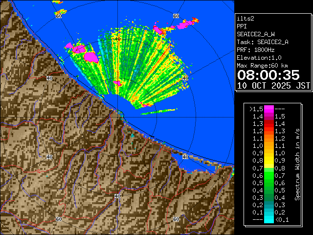Viewport: 313px width, 235px height.
Task: Click the radar site at the fan's apex
Action: tap(119, 113)
